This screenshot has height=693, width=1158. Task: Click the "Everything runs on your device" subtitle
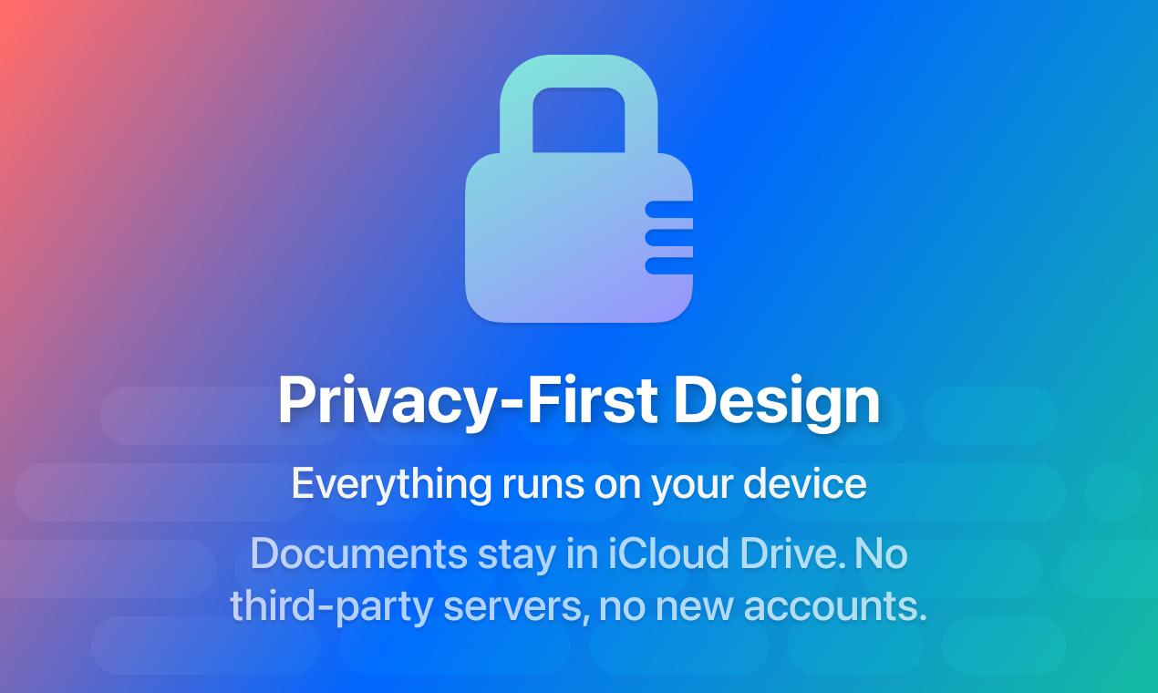579,483
